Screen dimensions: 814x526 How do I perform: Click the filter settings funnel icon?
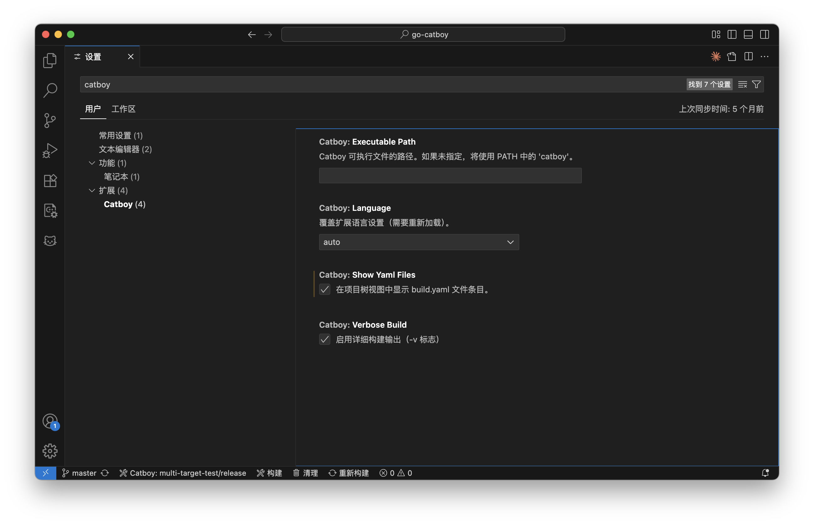(756, 84)
